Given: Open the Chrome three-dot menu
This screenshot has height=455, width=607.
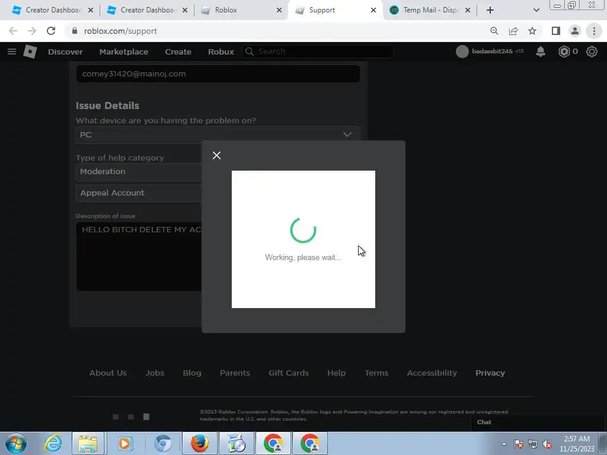Looking at the screenshot, I should click(x=594, y=31).
